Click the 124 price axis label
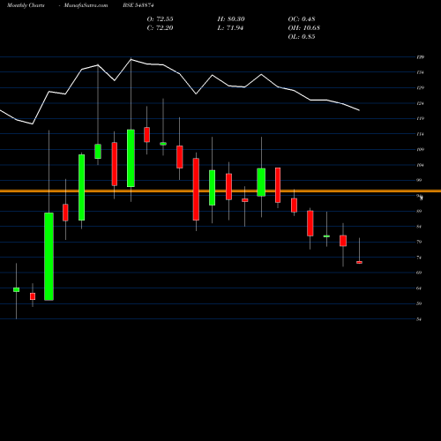The width and height of the screenshot is (441, 441). [x=420, y=103]
